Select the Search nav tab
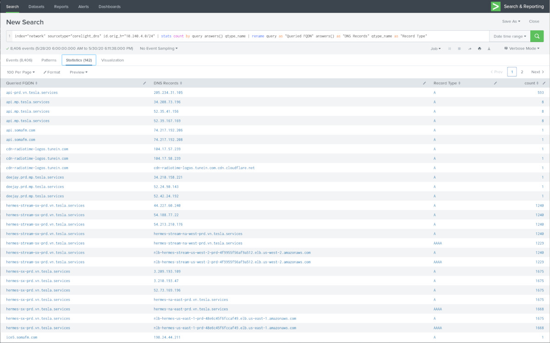This screenshot has width=550, height=343. (12, 6)
